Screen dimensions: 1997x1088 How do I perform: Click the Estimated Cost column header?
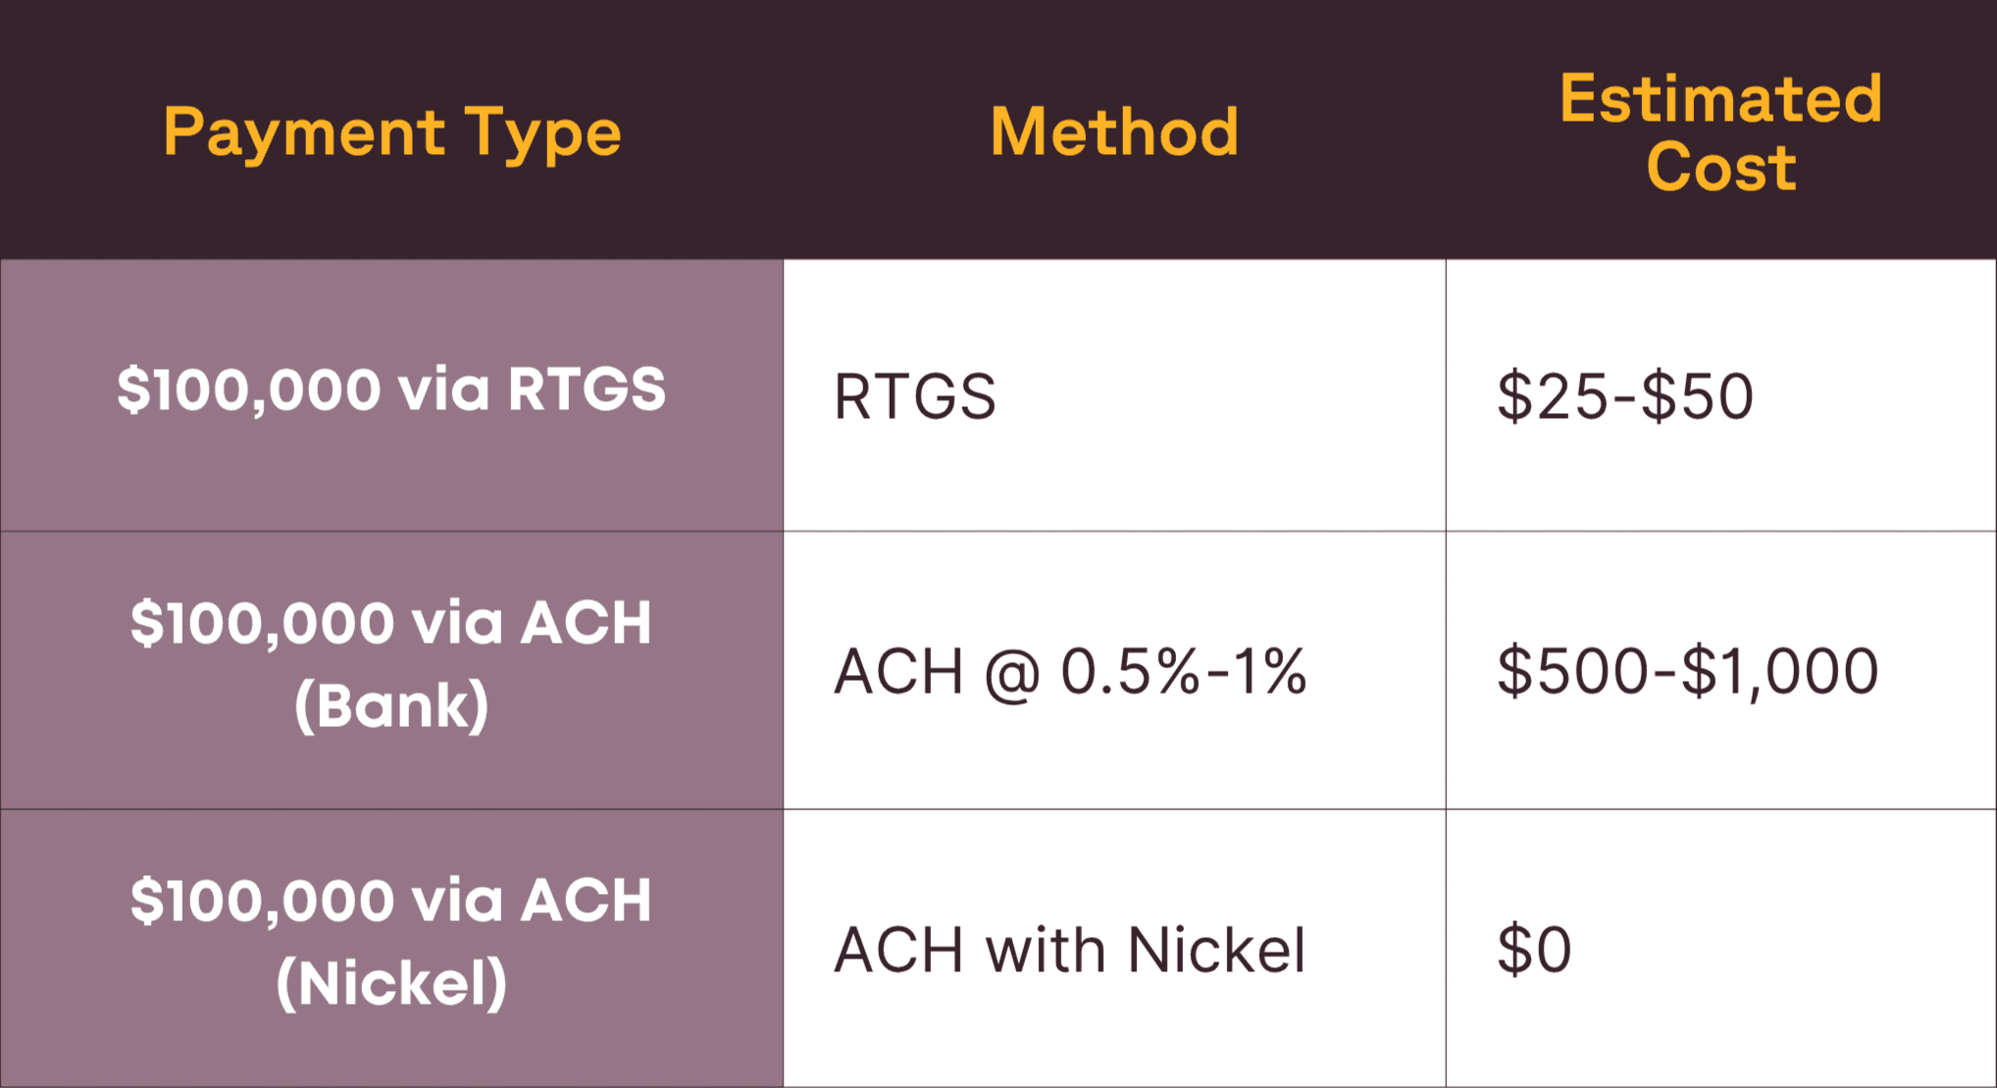pyautogui.click(x=1721, y=131)
